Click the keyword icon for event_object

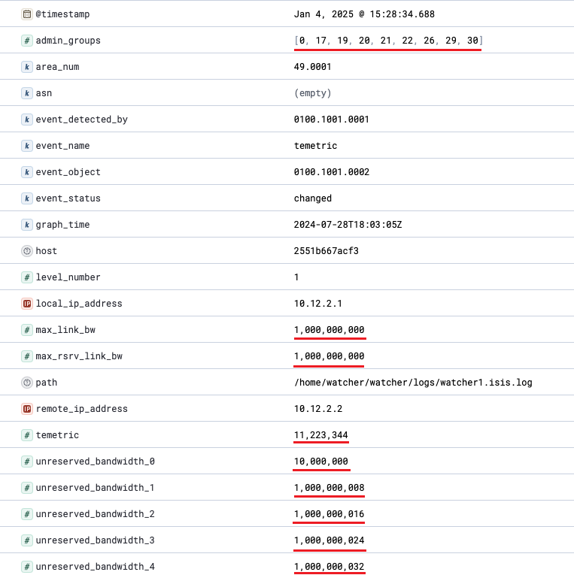pos(27,172)
